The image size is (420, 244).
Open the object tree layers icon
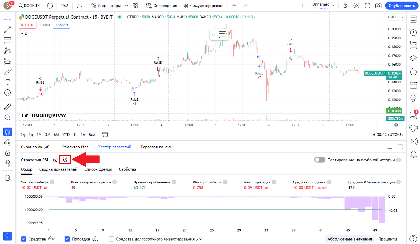click(x=413, y=58)
